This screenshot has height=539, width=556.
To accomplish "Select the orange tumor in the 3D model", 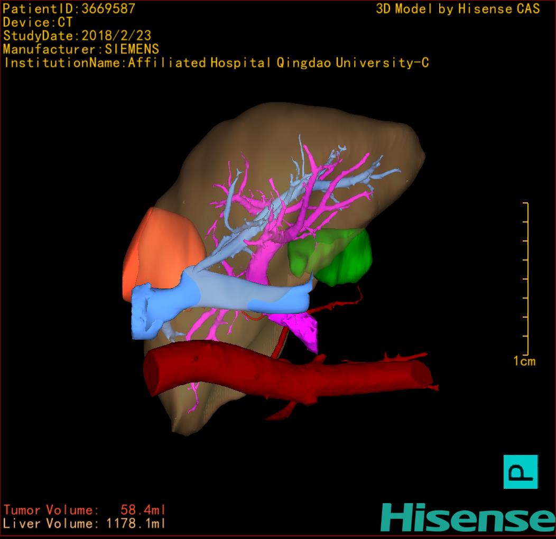I will click(164, 248).
